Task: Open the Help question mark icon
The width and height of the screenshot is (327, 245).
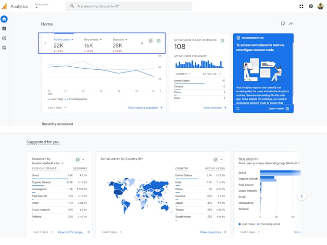Action: pyautogui.click(x=311, y=6)
